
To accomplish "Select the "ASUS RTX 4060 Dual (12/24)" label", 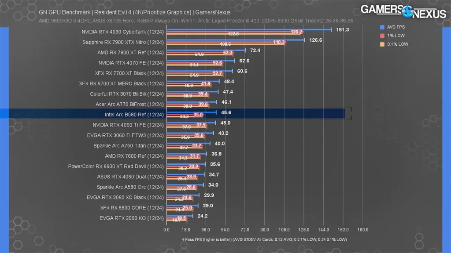I will [x=130, y=177].
